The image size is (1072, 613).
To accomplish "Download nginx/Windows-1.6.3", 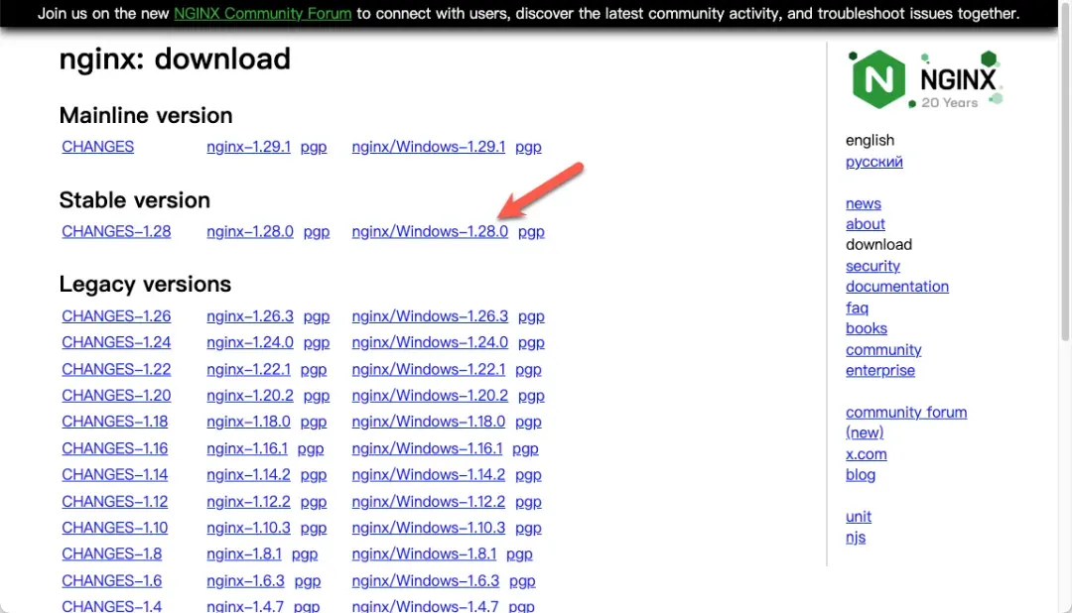I will 425,581.
